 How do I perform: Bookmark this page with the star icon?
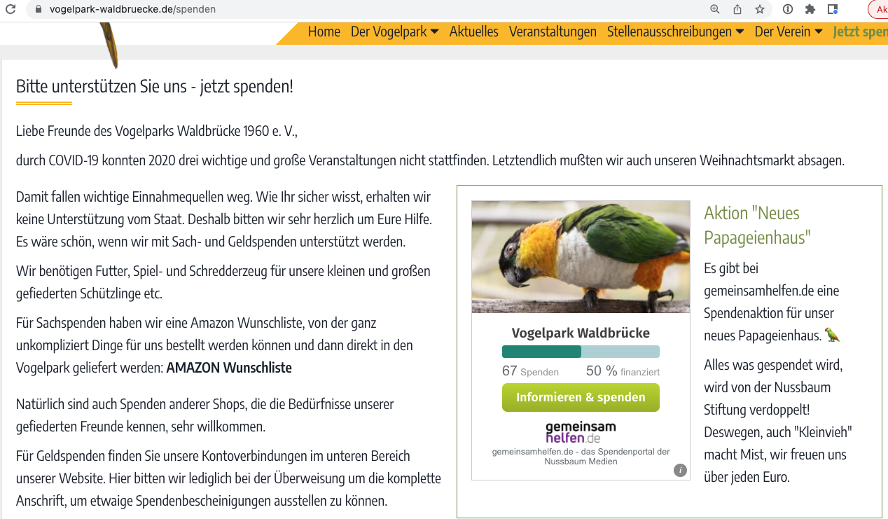[x=760, y=9]
